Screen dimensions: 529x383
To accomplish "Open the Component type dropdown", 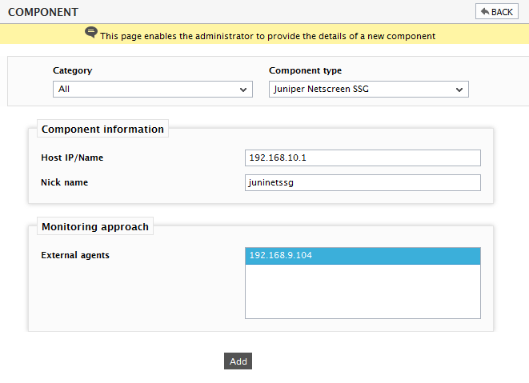I will (368, 89).
